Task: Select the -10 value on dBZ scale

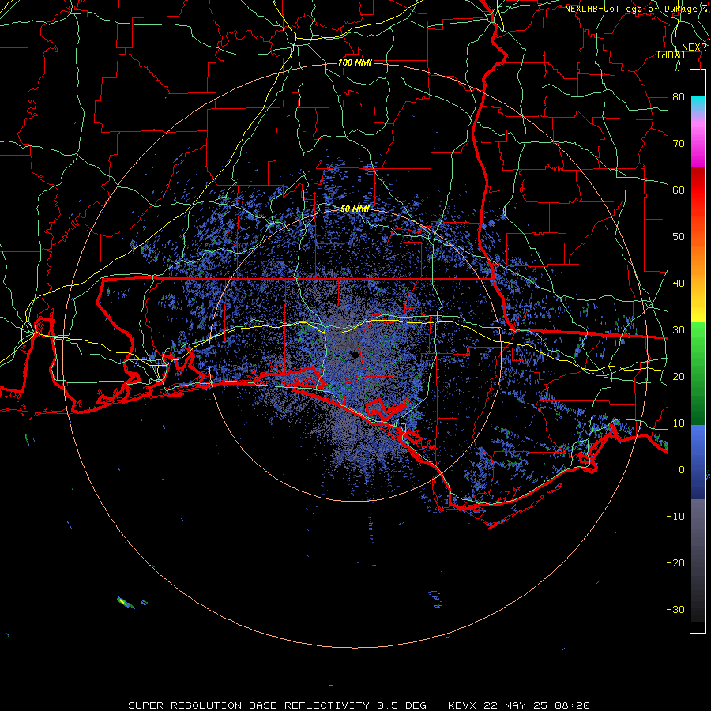Action: click(675, 517)
